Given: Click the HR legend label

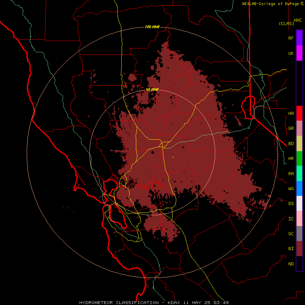Looking at the screenshot, I should pyautogui.click(x=291, y=159).
